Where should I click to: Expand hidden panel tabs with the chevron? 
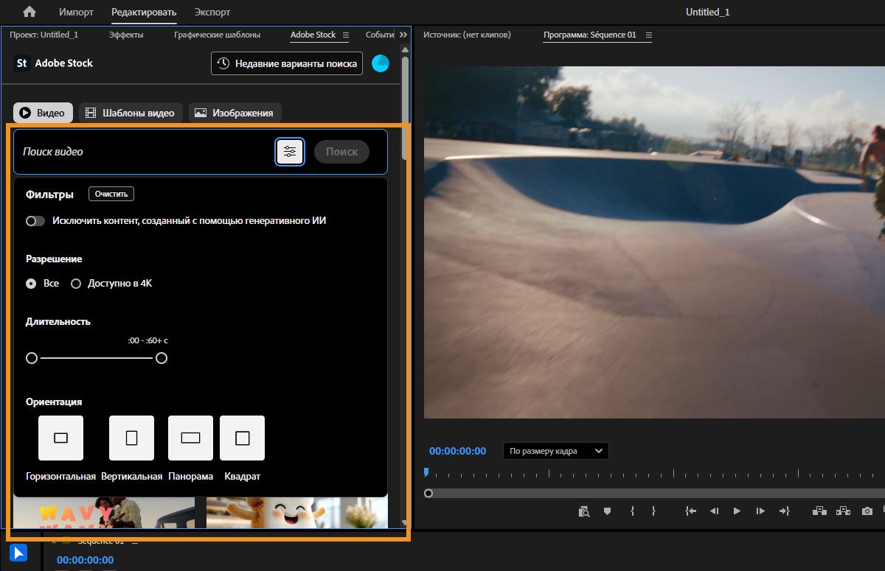click(x=403, y=34)
